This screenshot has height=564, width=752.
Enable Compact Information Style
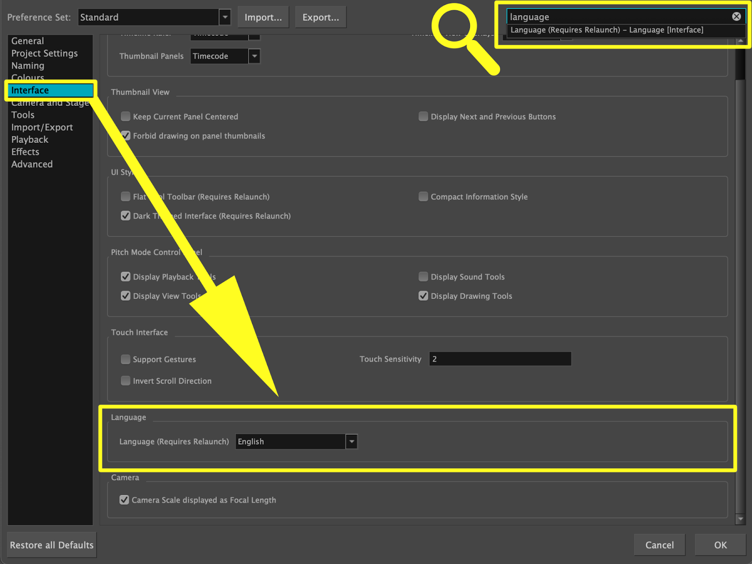(423, 196)
